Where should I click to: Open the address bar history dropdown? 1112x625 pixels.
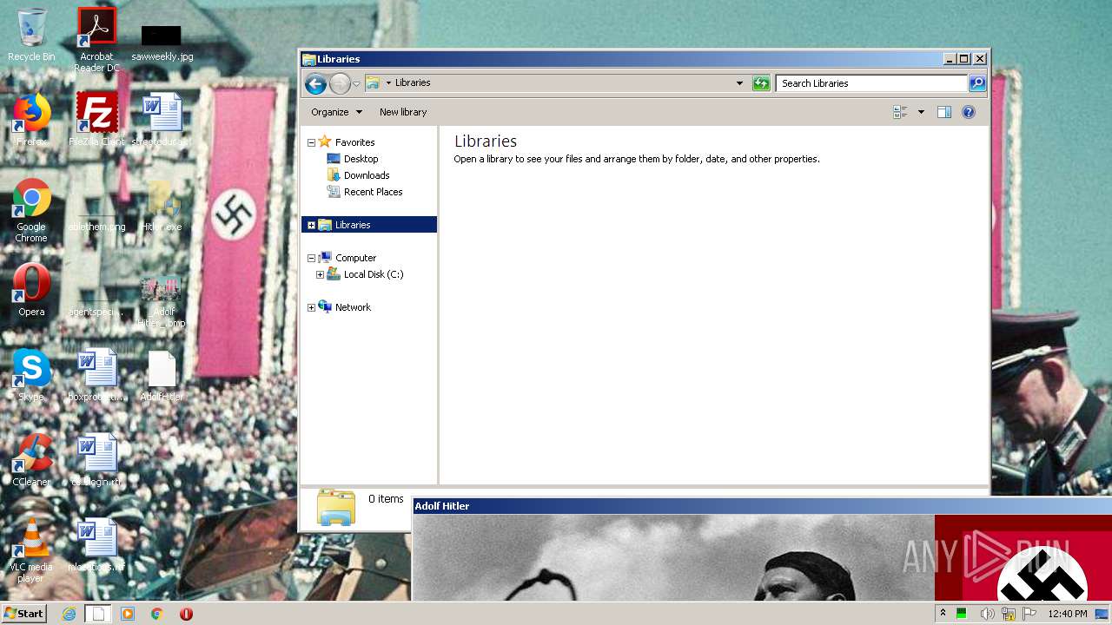(739, 83)
